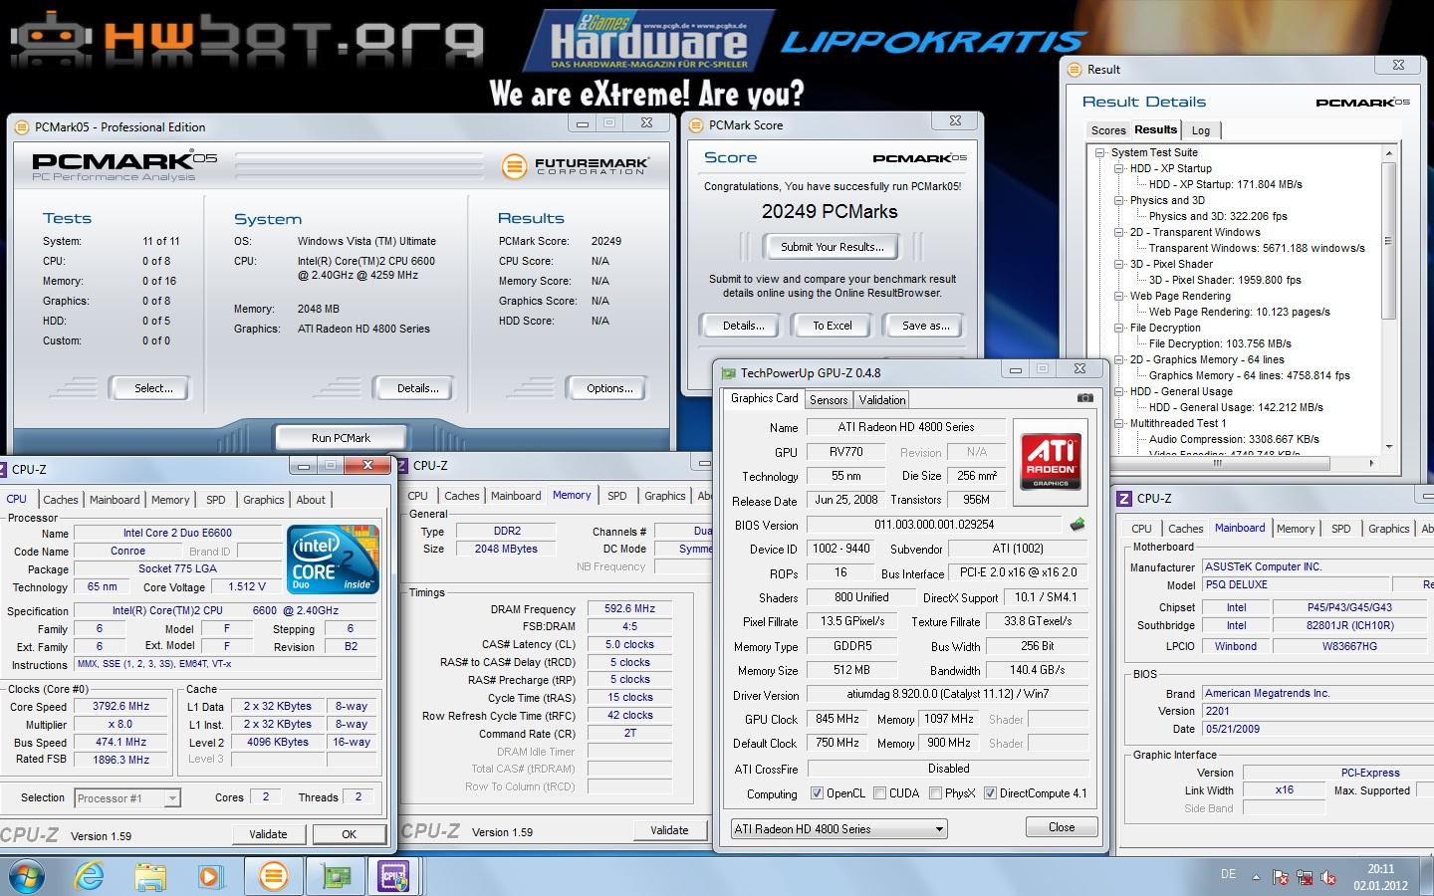The image size is (1434, 896).
Task: Toggle the PhysX checkbox in GPU-Z
Action: pos(935,793)
